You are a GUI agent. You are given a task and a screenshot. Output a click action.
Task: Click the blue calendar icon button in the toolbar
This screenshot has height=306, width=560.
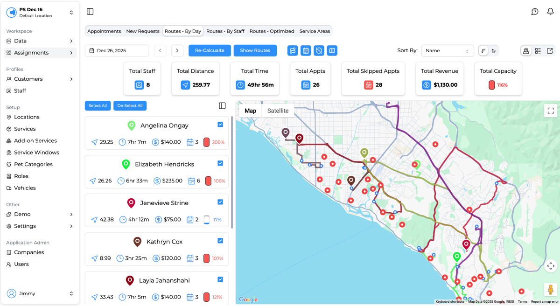(306, 50)
